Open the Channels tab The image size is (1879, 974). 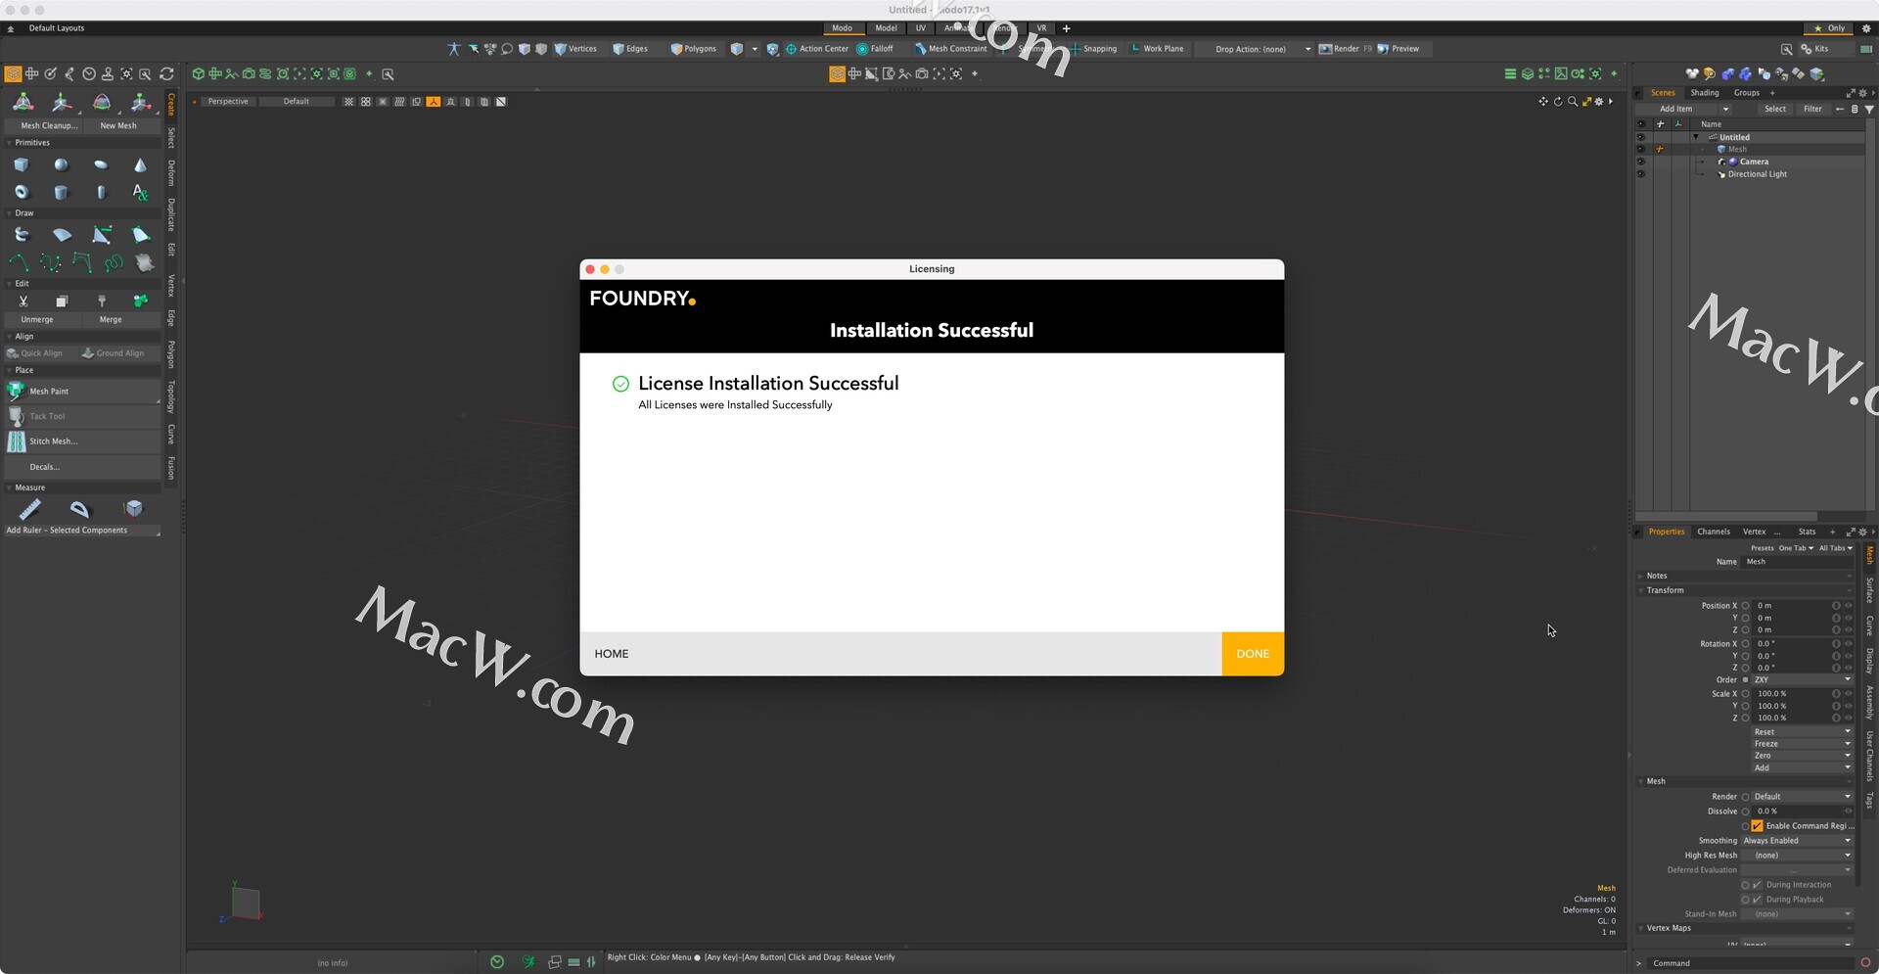click(1714, 532)
